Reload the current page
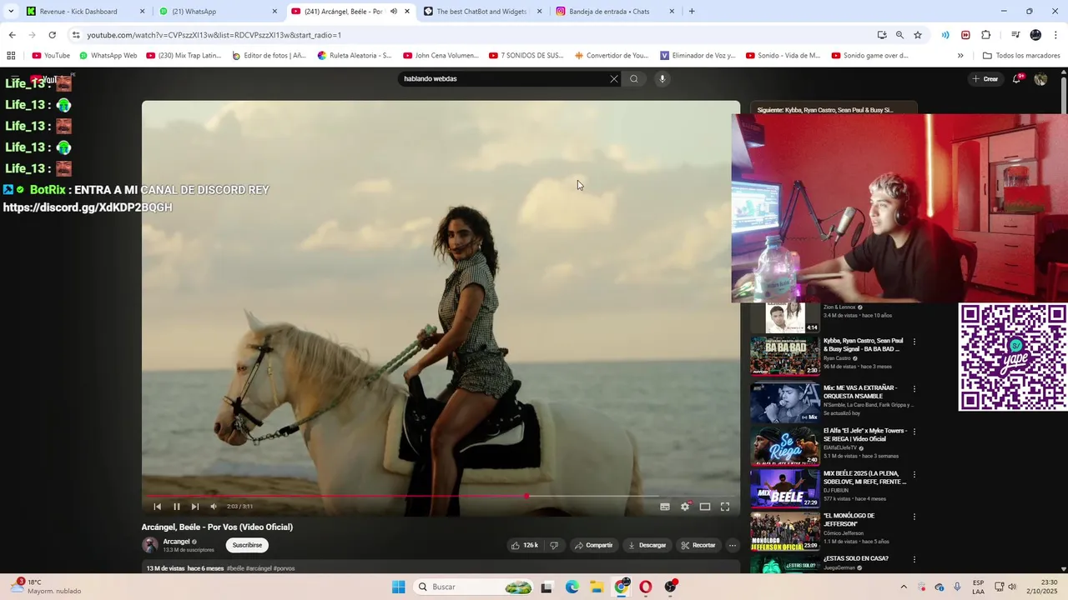1068x600 pixels. 52,35
